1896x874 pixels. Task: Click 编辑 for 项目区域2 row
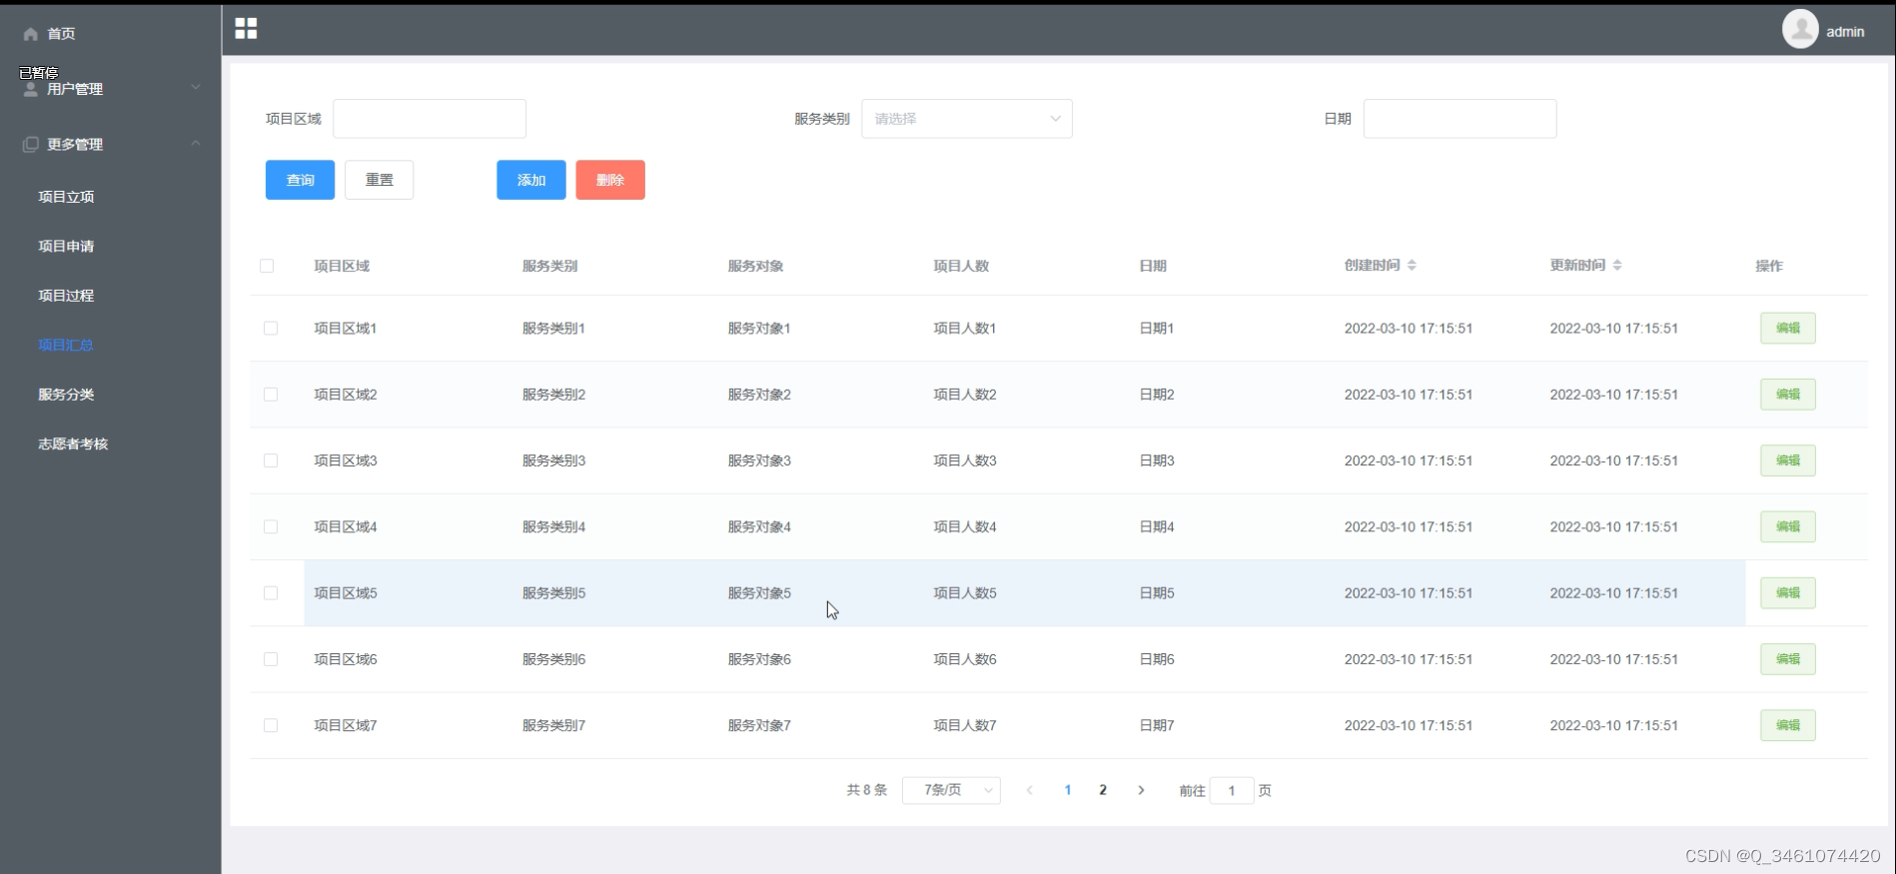(1787, 395)
